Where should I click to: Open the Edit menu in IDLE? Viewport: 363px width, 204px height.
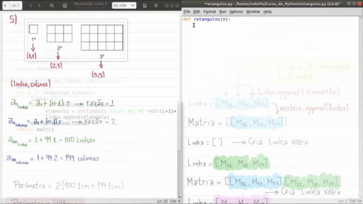pos(197,11)
